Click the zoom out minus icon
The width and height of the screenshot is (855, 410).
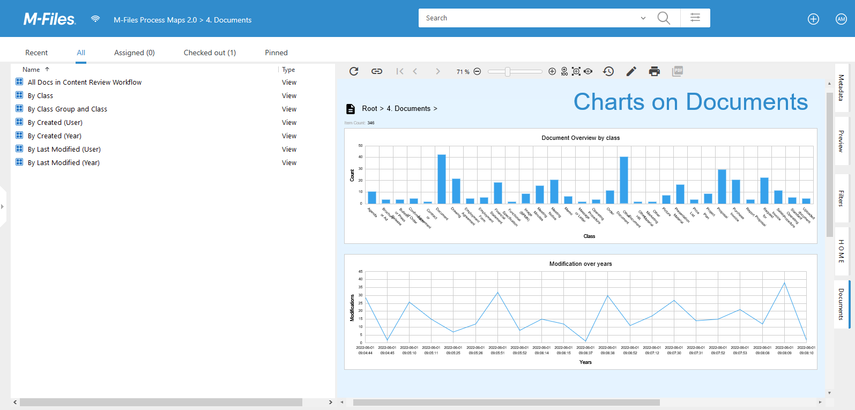coord(477,71)
